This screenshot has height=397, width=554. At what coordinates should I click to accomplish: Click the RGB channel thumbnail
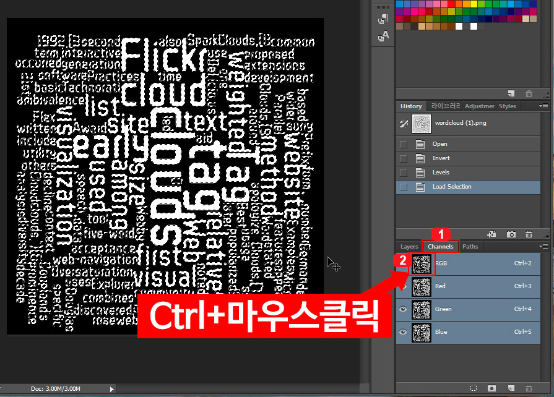click(422, 263)
